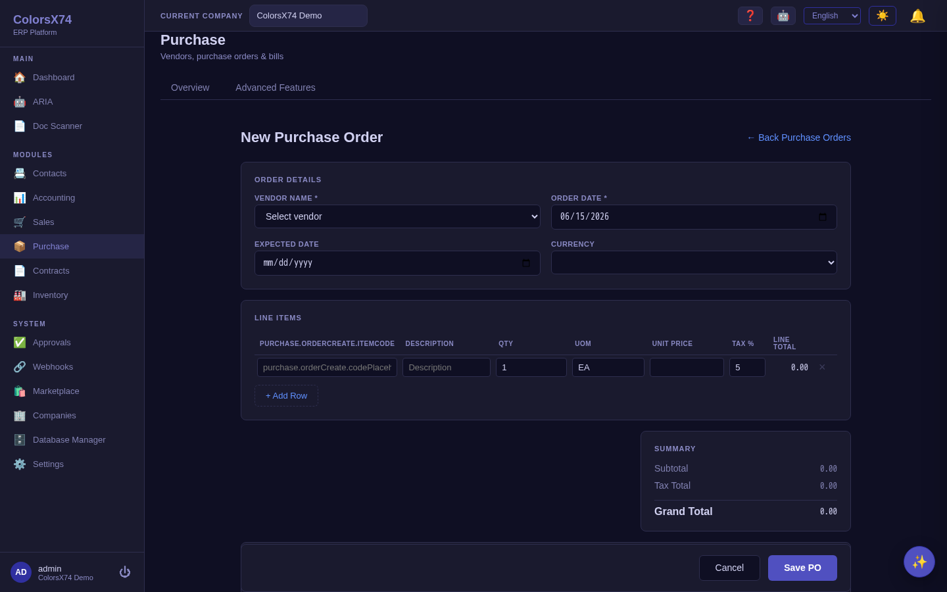Focus the Description input field
Screen dimensions: 947x592
[x=447, y=368]
